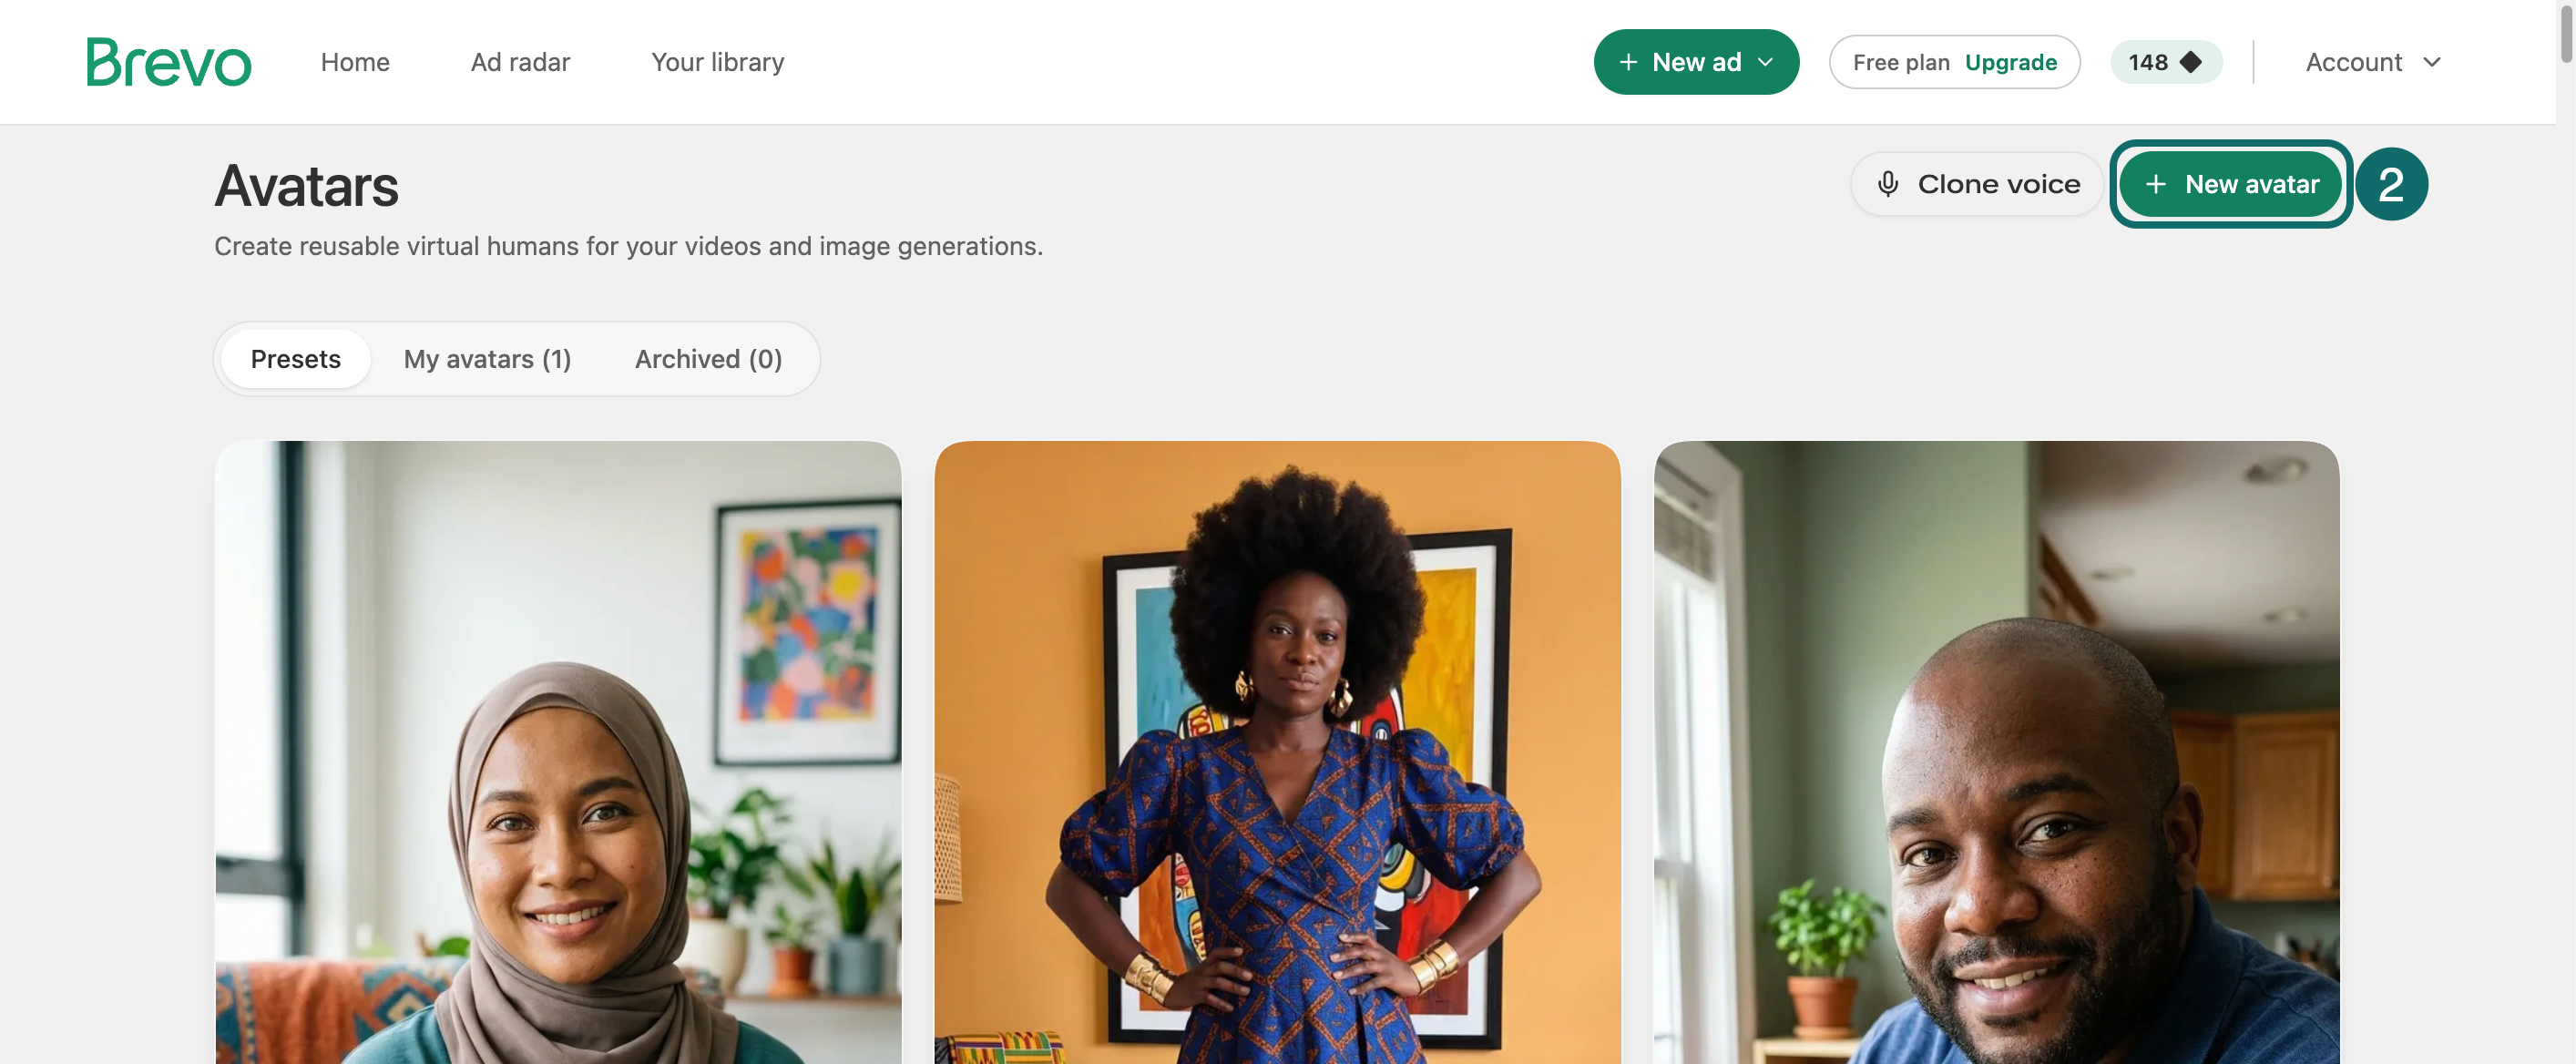This screenshot has height=1064, width=2576.
Task: Click the plus icon in New ad
Action: tap(1628, 62)
